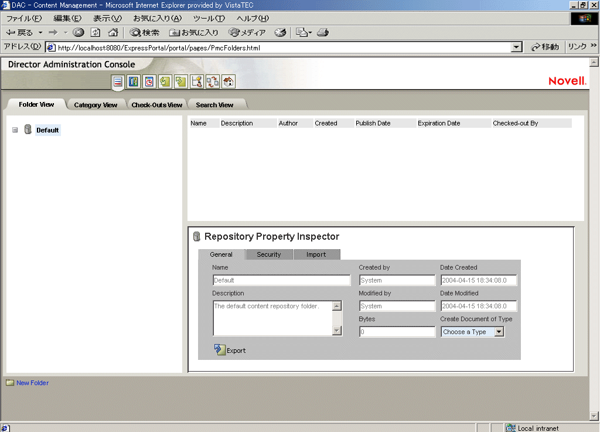The image size is (600, 432).
Task: Click the folder with upward arrow icon
Action: (x=180, y=81)
